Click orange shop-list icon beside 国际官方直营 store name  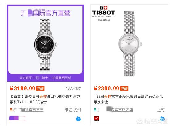coord(11,109)
